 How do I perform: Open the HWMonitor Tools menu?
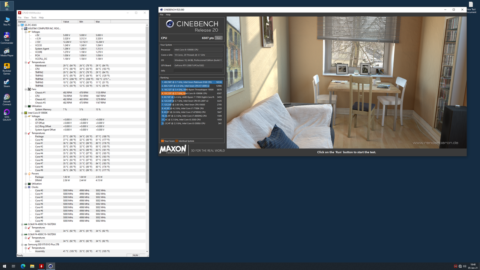[34, 18]
